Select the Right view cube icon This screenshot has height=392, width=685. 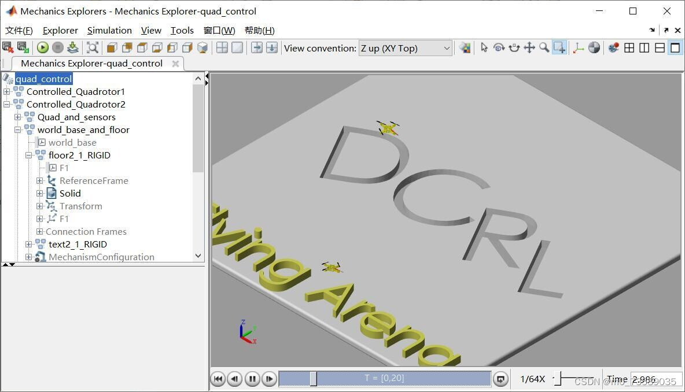(187, 47)
